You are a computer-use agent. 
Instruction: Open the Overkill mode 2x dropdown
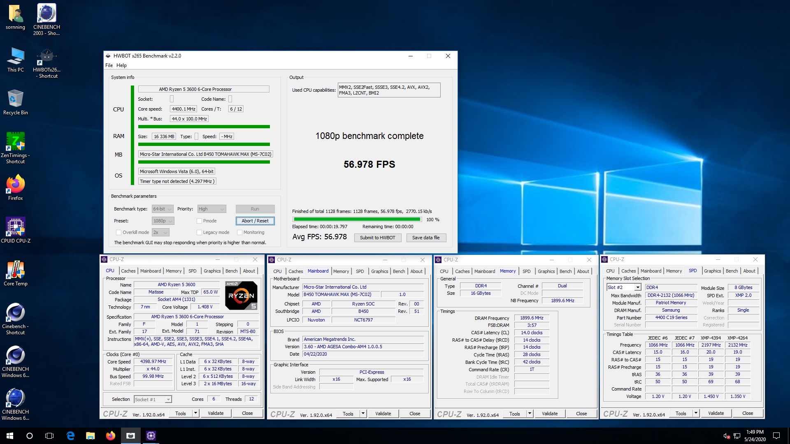[161, 232]
